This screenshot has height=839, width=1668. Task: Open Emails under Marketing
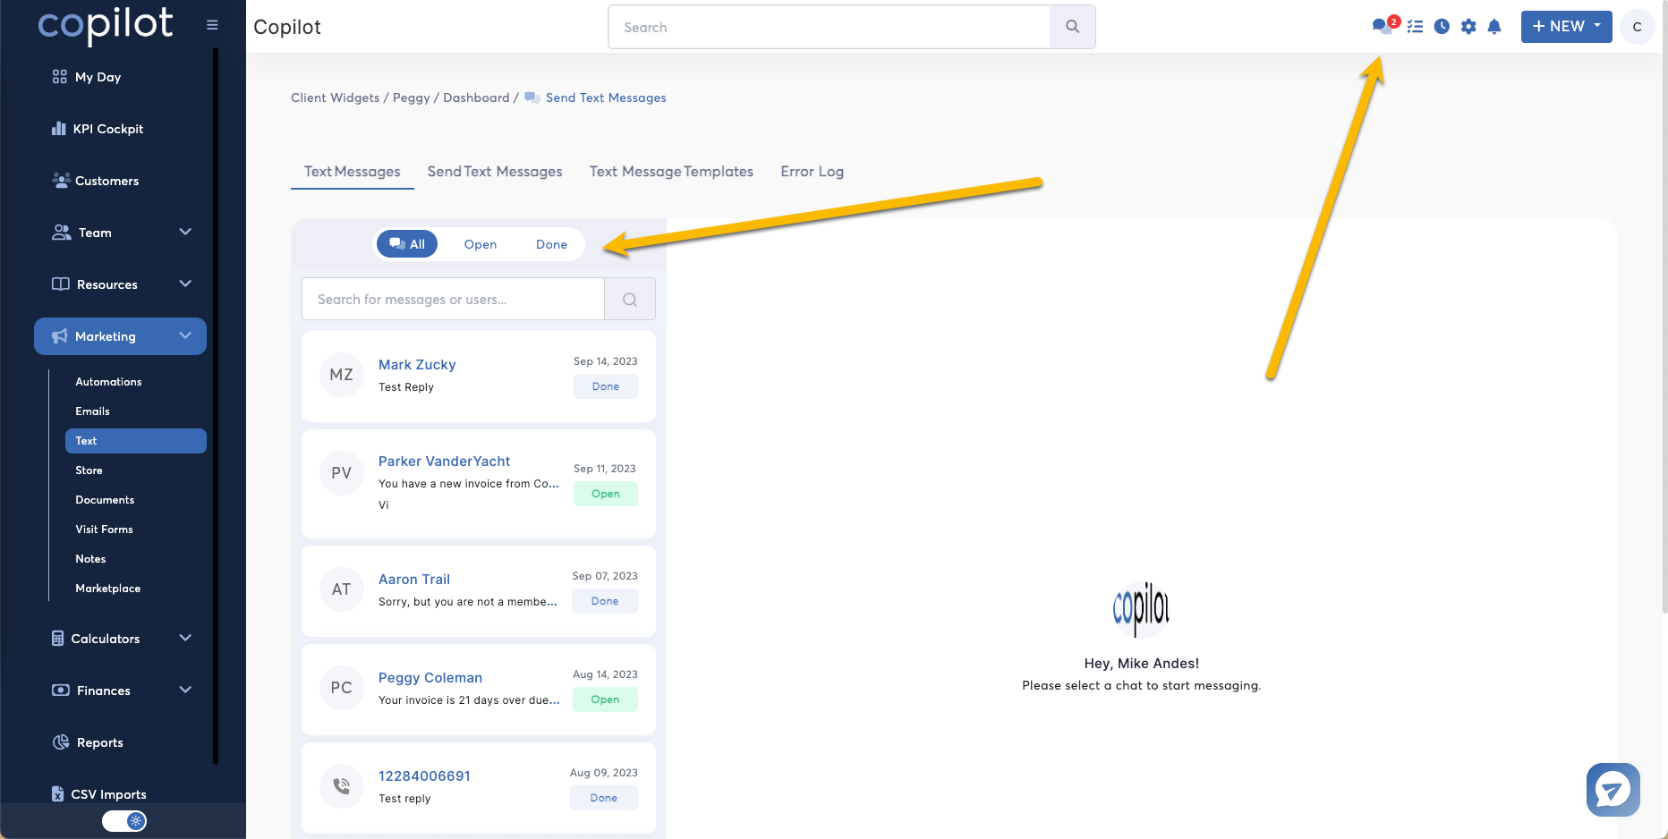tap(92, 411)
